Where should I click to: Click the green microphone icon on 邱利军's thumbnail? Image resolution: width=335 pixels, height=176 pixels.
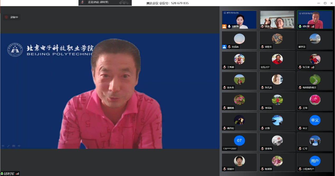pyautogui.click(x=300, y=26)
